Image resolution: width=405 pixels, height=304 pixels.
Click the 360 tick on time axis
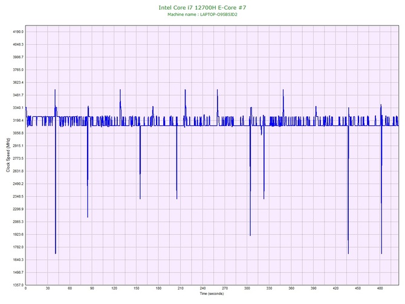click(291, 288)
